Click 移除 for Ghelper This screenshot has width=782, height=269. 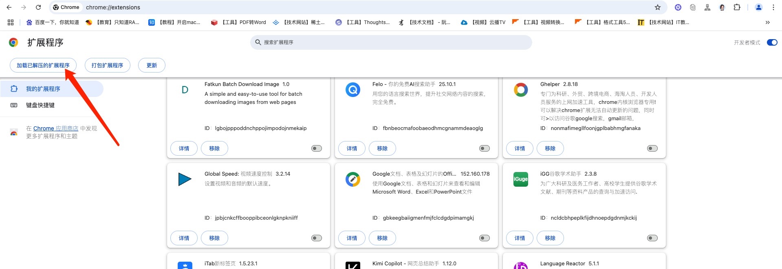pyautogui.click(x=550, y=148)
